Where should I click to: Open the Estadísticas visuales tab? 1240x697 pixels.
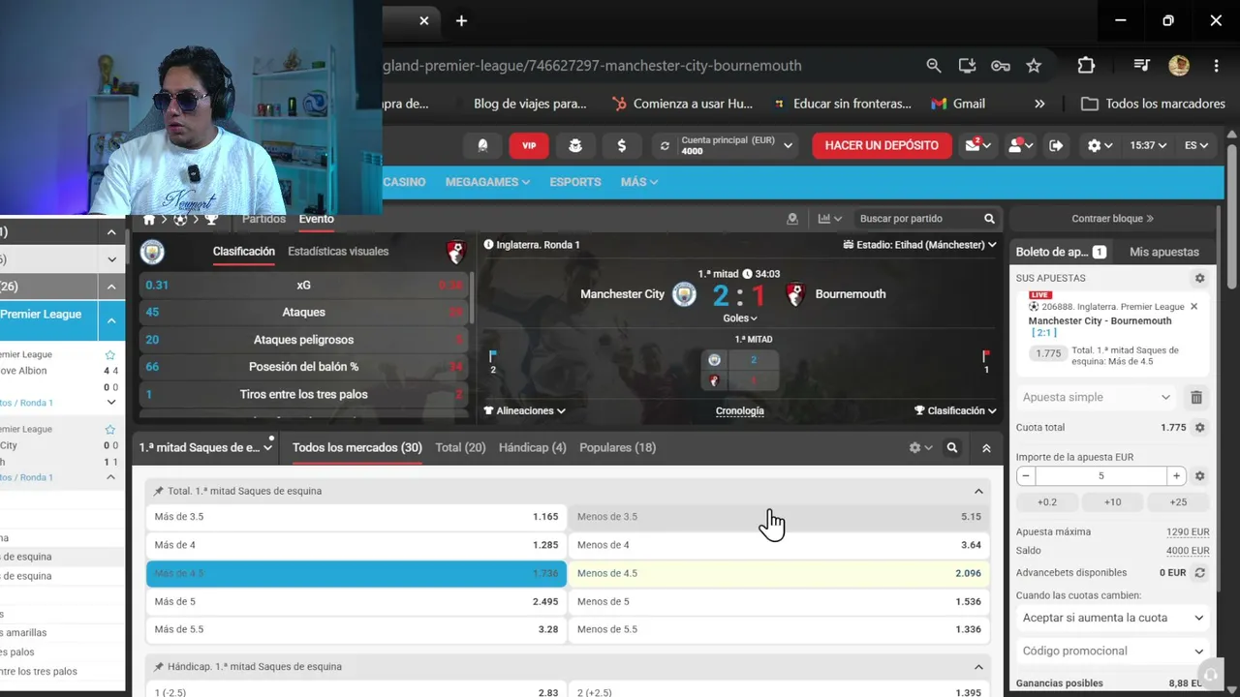(x=338, y=251)
